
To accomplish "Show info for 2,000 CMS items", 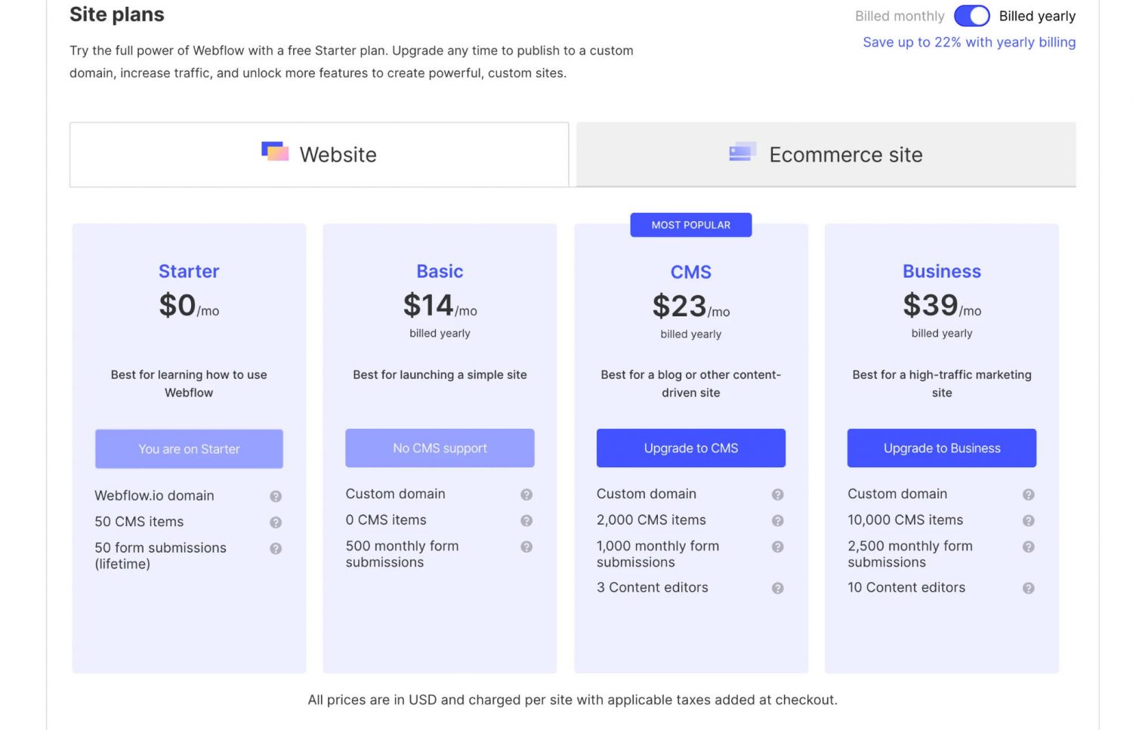I will (777, 521).
